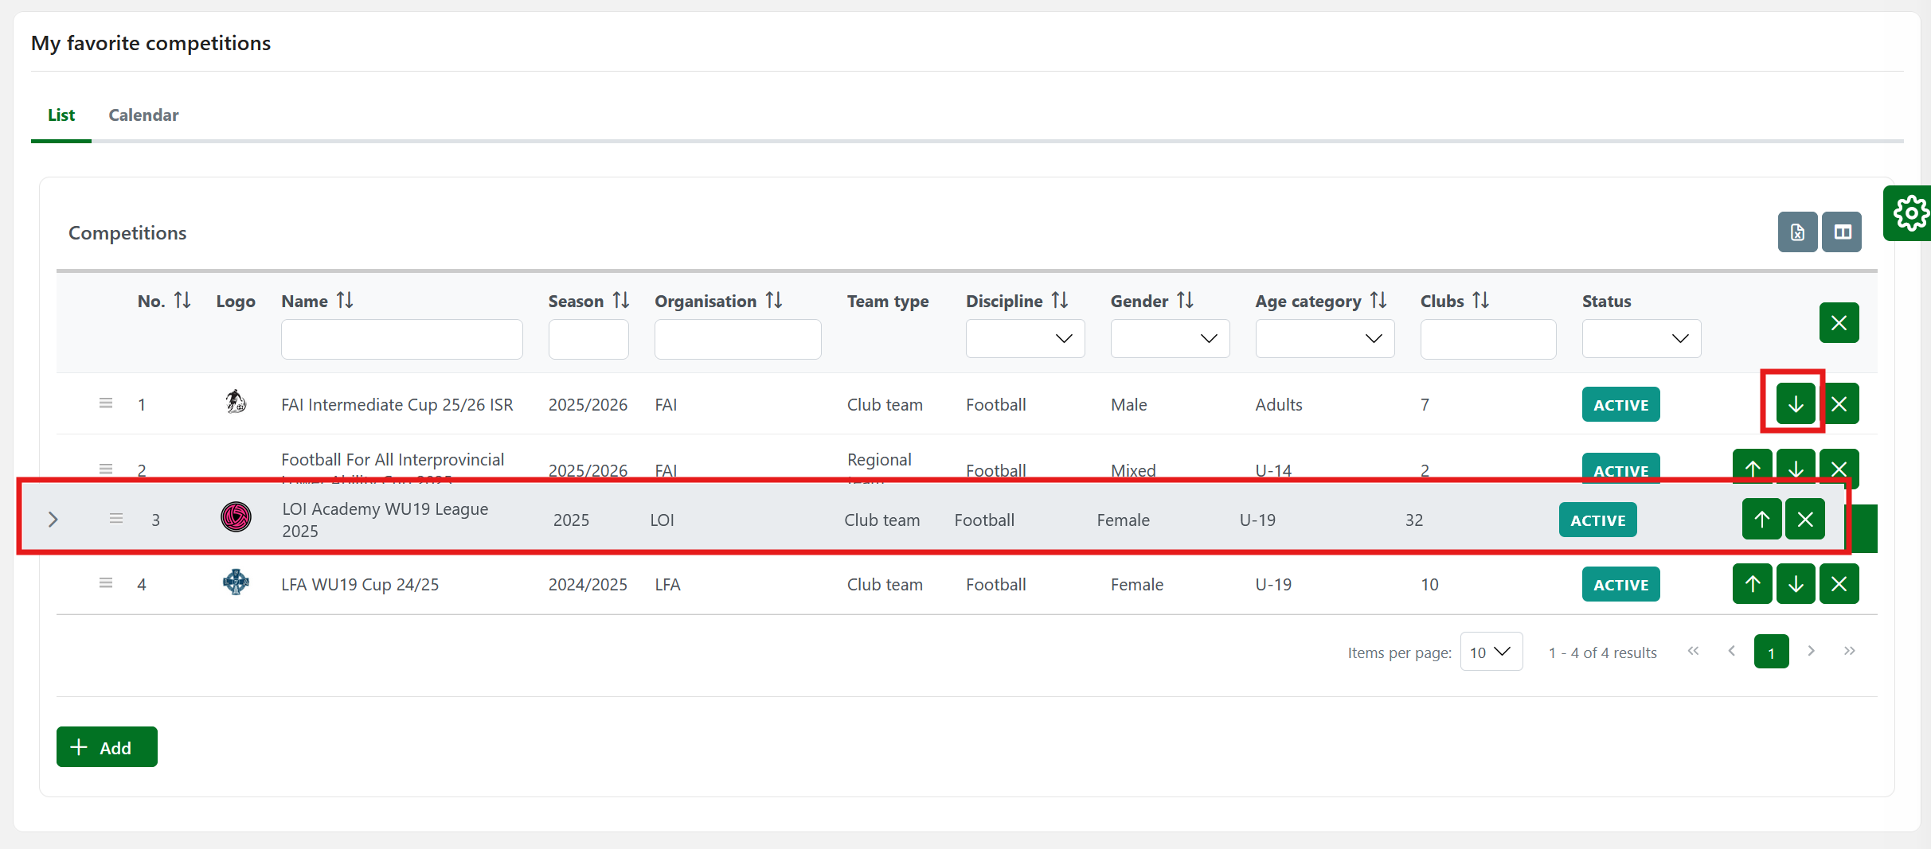
Task: Open column chooser icon button
Action: pos(1842,232)
